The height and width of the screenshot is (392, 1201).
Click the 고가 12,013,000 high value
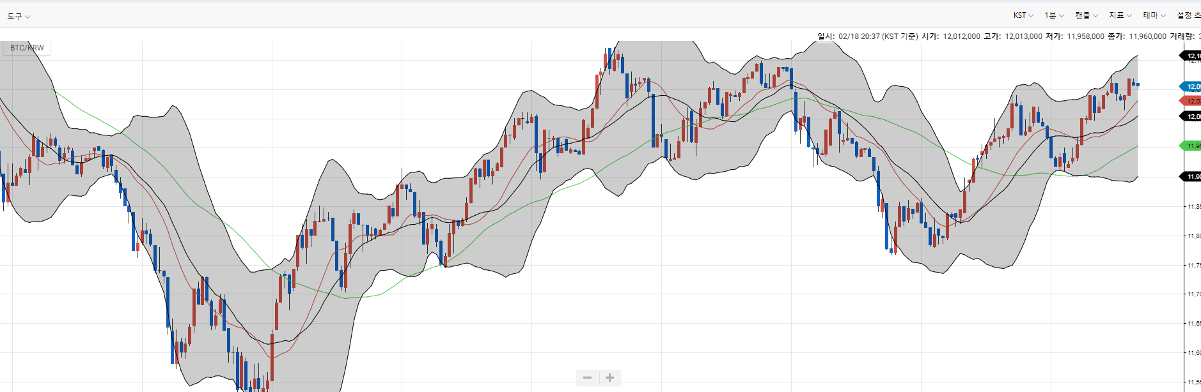coord(1023,36)
